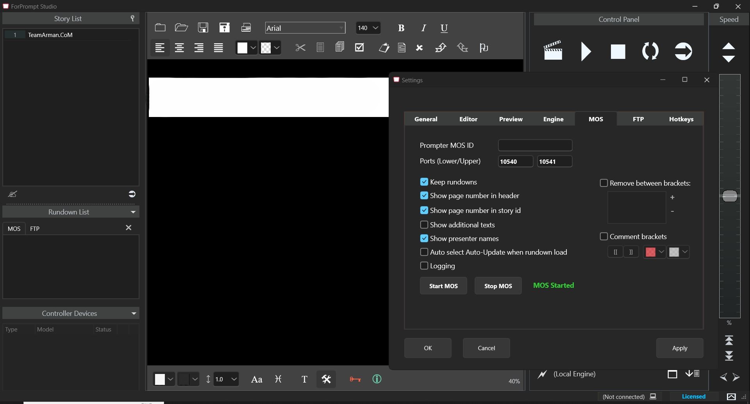Screen dimensions: 750x404
Task: Switch to the Preview settings tab
Action: click(x=511, y=119)
